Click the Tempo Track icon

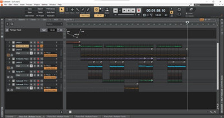[7, 30]
